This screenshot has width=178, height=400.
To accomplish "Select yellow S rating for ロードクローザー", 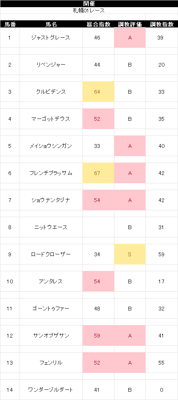I will (130, 254).
